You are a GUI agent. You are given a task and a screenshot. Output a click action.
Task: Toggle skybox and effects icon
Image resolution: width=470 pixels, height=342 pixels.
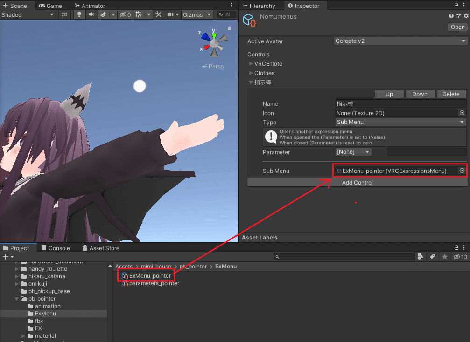pos(103,14)
